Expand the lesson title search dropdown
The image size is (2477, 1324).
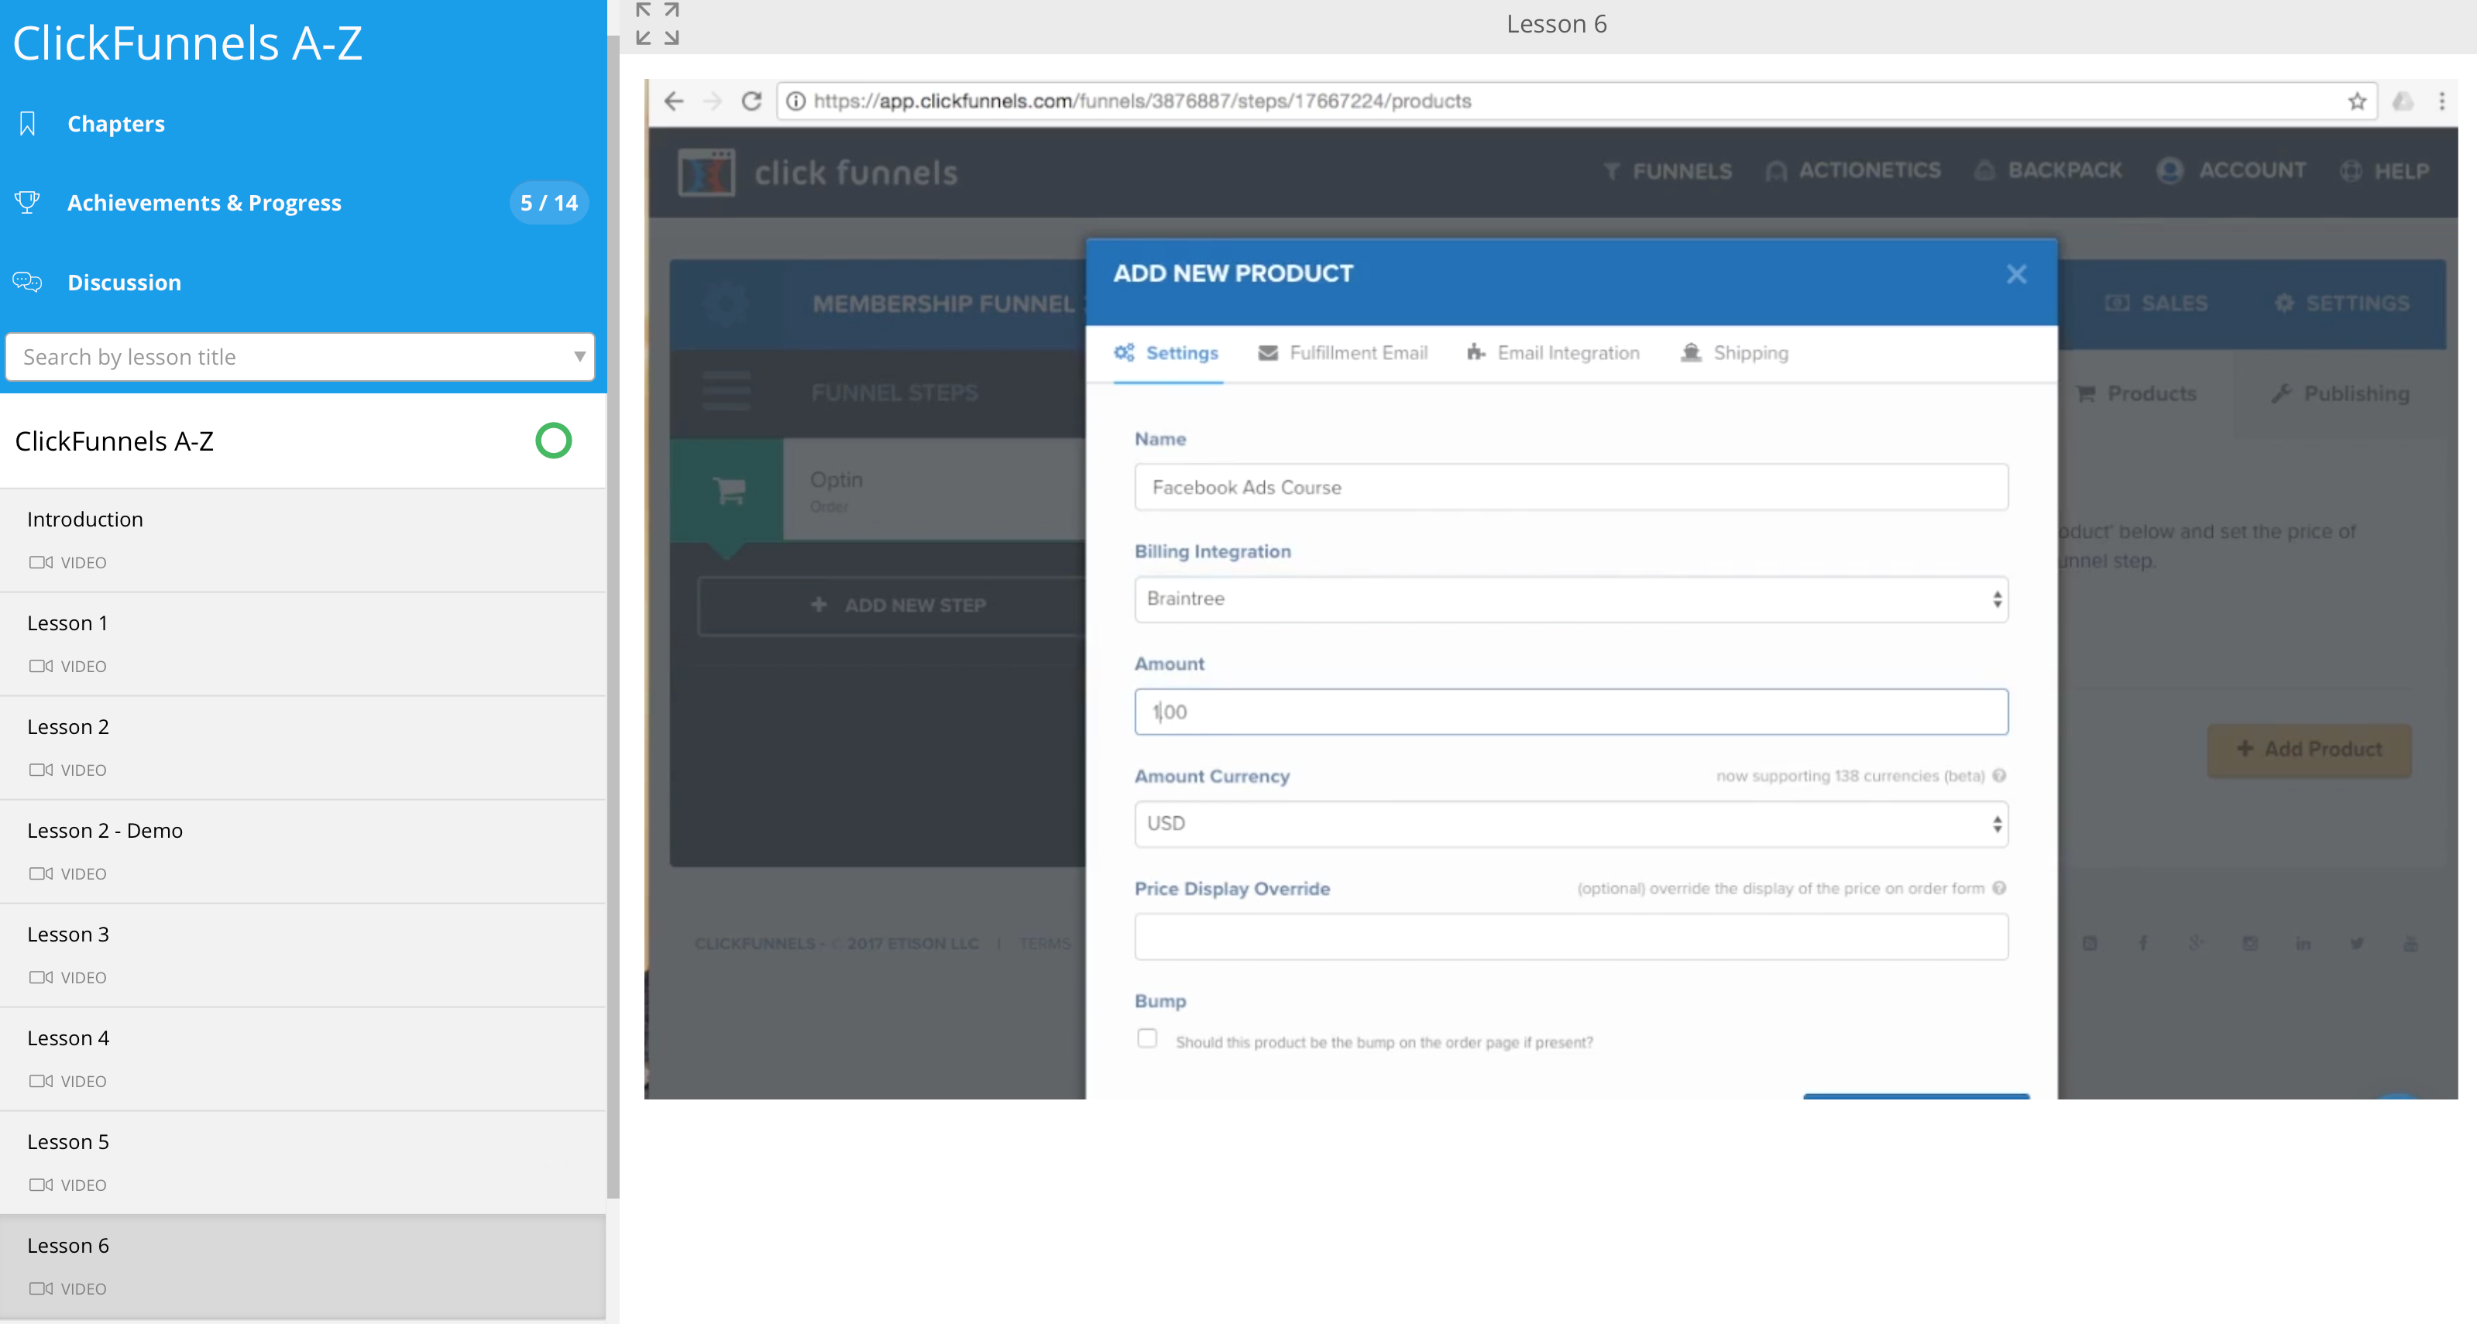(x=579, y=357)
